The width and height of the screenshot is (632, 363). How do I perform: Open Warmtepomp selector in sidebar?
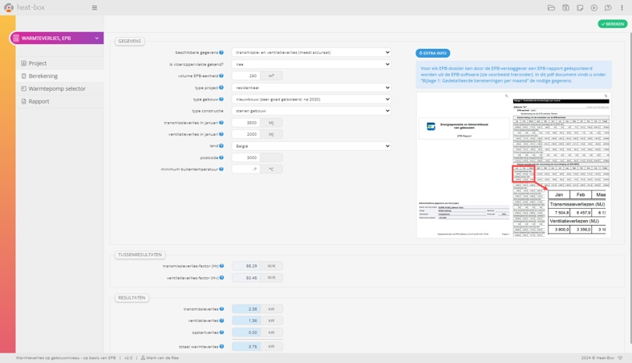coord(56,89)
